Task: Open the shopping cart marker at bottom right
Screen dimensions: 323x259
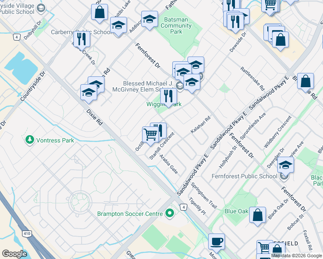Action: point(265,247)
